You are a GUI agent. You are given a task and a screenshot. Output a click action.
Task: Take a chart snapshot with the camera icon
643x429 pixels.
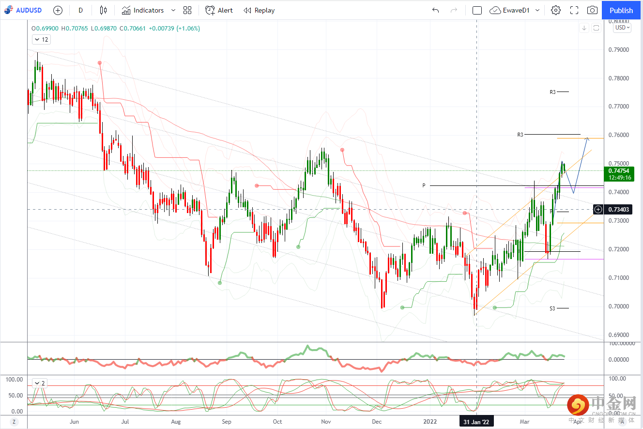592,10
